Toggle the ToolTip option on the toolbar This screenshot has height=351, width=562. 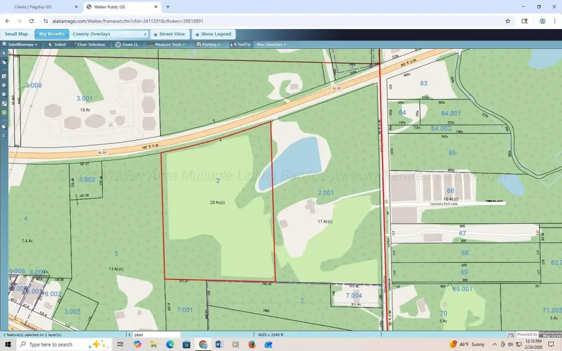point(241,44)
